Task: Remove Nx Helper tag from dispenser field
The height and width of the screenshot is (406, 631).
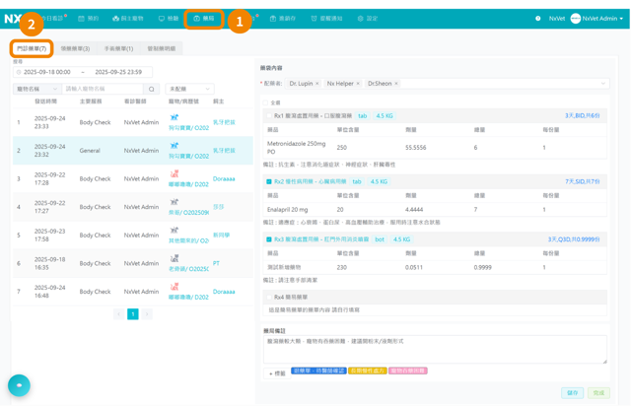Action: pyautogui.click(x=358, y=84)
